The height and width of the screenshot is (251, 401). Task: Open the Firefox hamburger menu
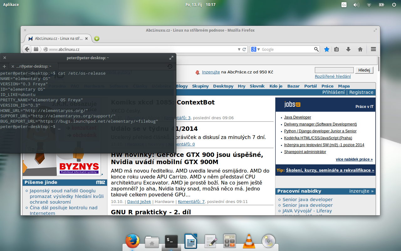(373, 49)
